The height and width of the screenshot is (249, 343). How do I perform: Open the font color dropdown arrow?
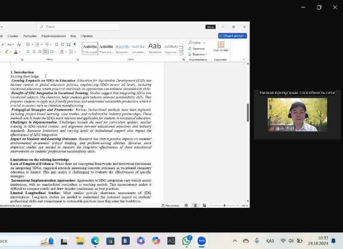point(20,52)
